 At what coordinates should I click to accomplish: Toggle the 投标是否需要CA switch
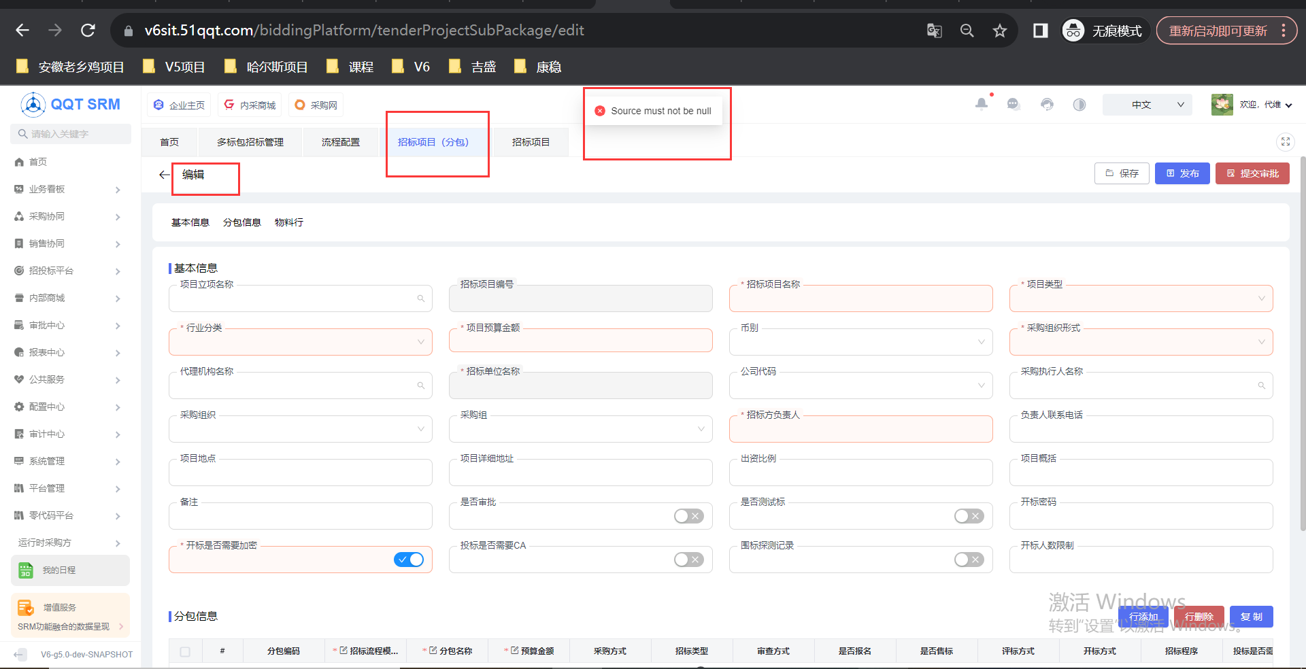(688, 560)
